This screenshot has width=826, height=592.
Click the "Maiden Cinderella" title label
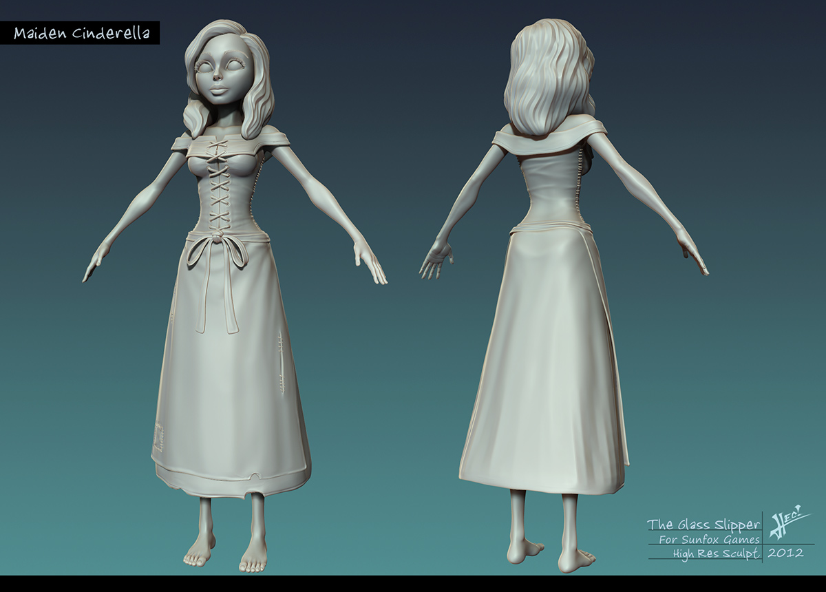[x=81, y=33]
